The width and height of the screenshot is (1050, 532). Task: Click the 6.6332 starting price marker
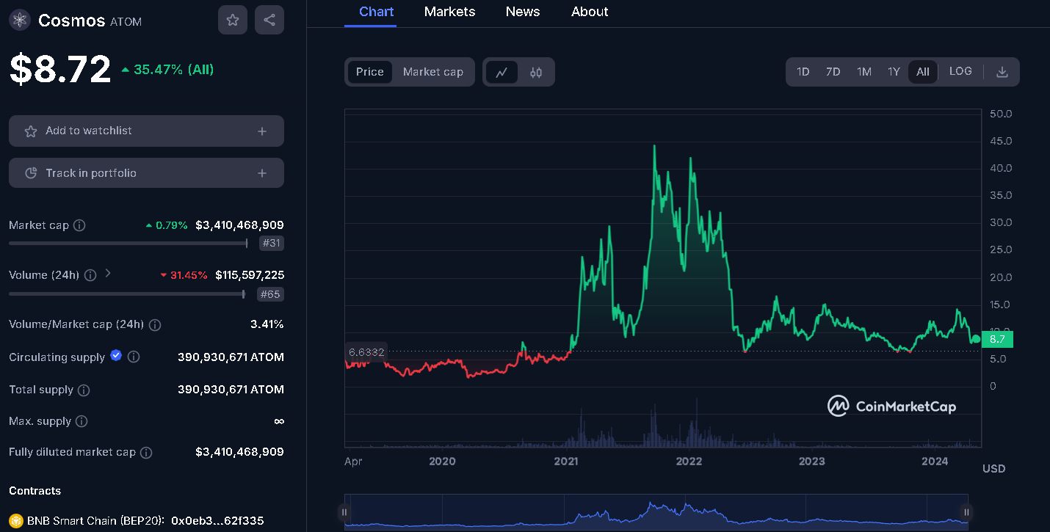[x=366, y=352]
